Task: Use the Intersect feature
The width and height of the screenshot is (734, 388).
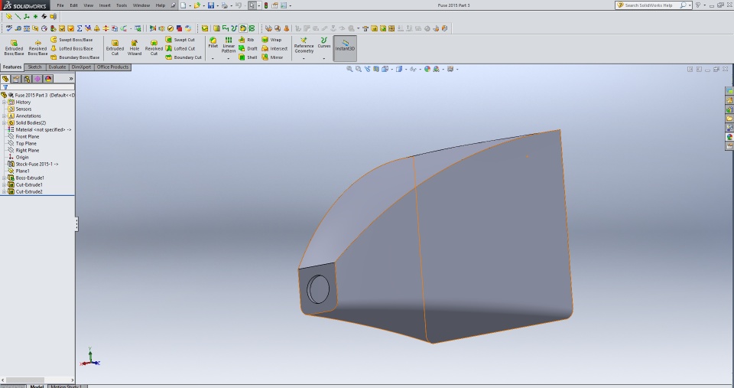Action: click(x=274, y=48)
